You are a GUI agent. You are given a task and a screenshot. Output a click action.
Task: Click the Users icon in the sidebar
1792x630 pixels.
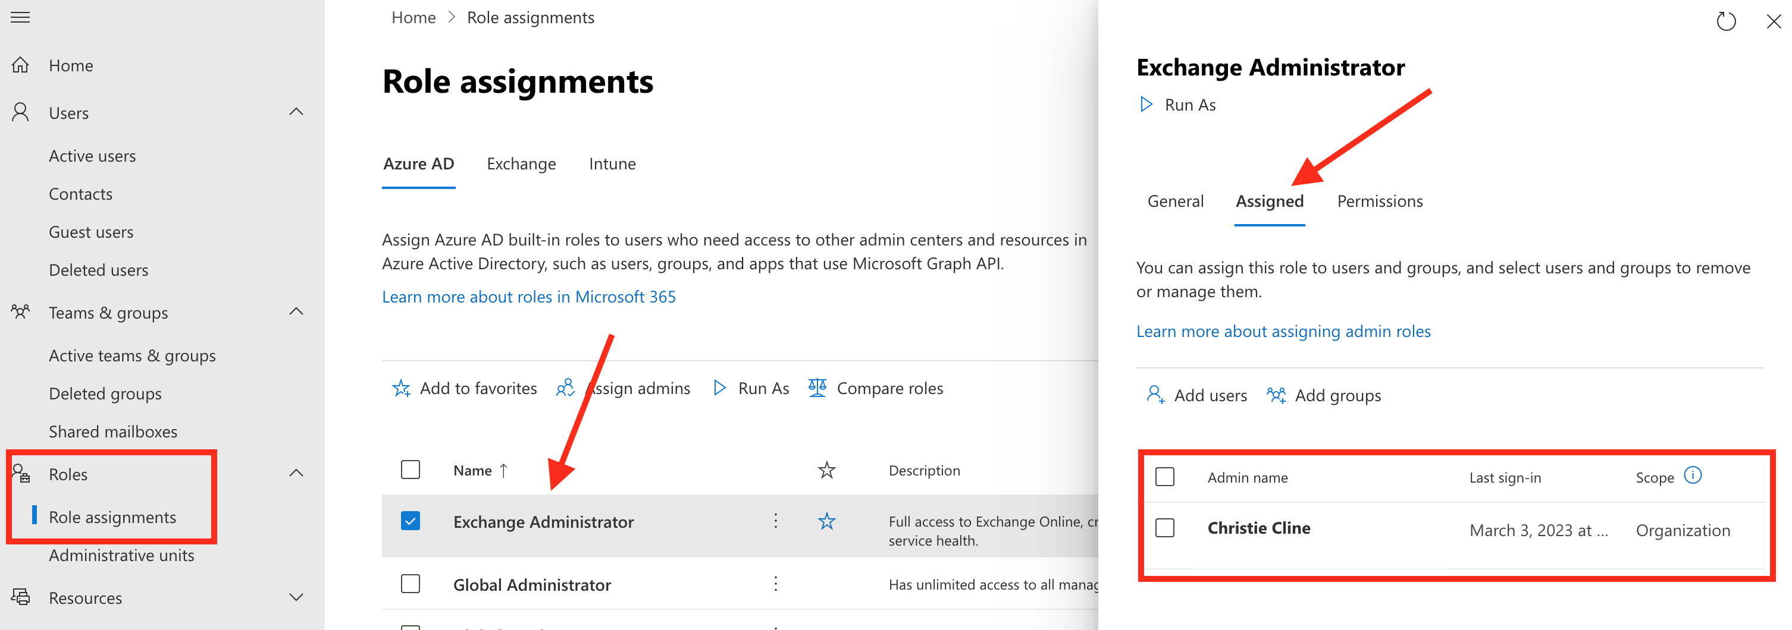tap(20, 112)
